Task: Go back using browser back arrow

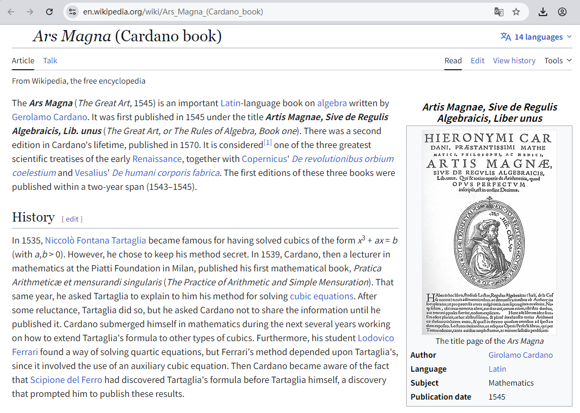Action: [x=11, y=12]
